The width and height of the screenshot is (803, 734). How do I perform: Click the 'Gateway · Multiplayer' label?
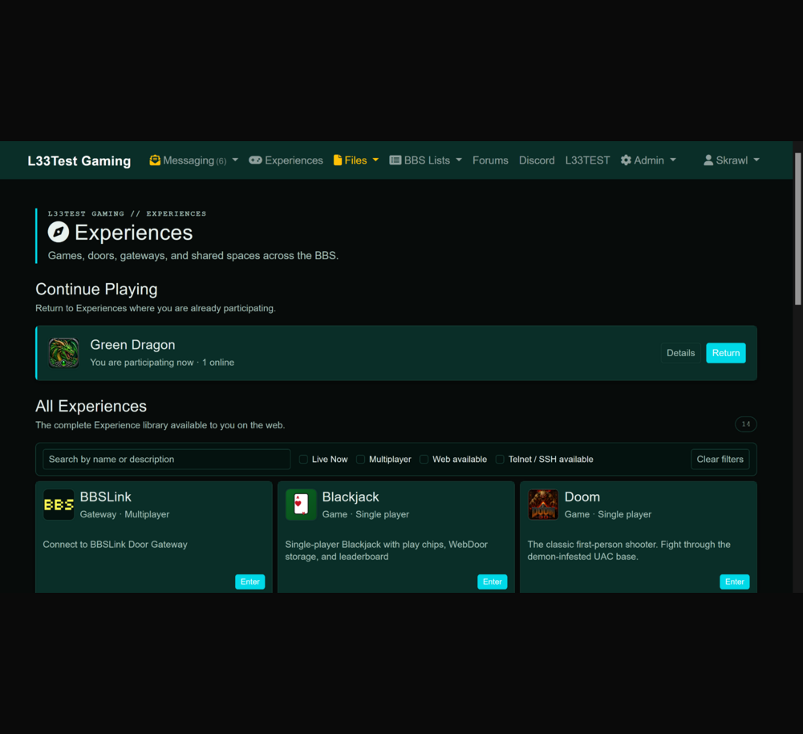[124, 514]
